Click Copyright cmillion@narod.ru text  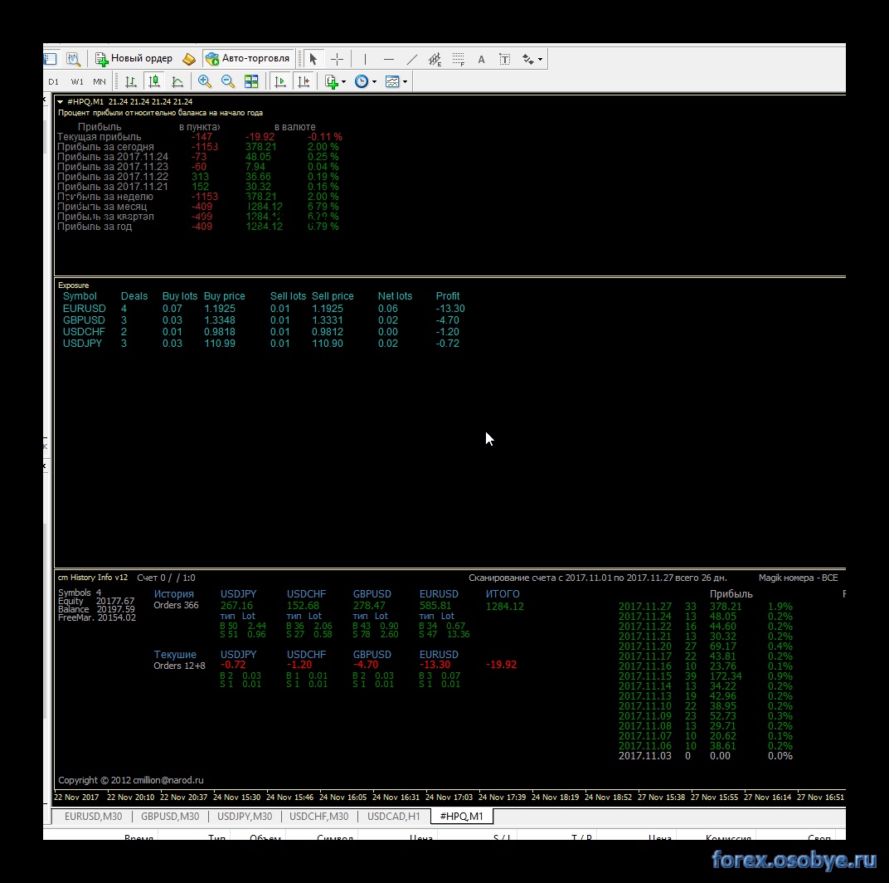(x=130, y=780)
